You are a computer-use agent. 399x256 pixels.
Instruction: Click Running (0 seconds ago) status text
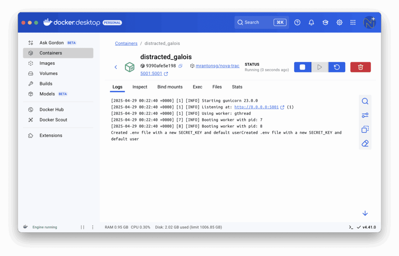point(267,70)
